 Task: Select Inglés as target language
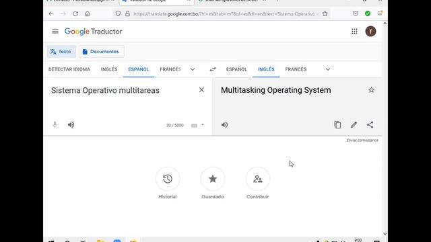click(266, 69)
